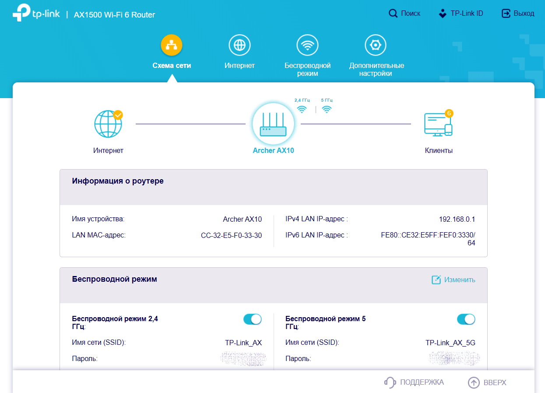Toggle Беспроводной режим 5 ГГц switch
545x393 pixels.
[466, 319]
